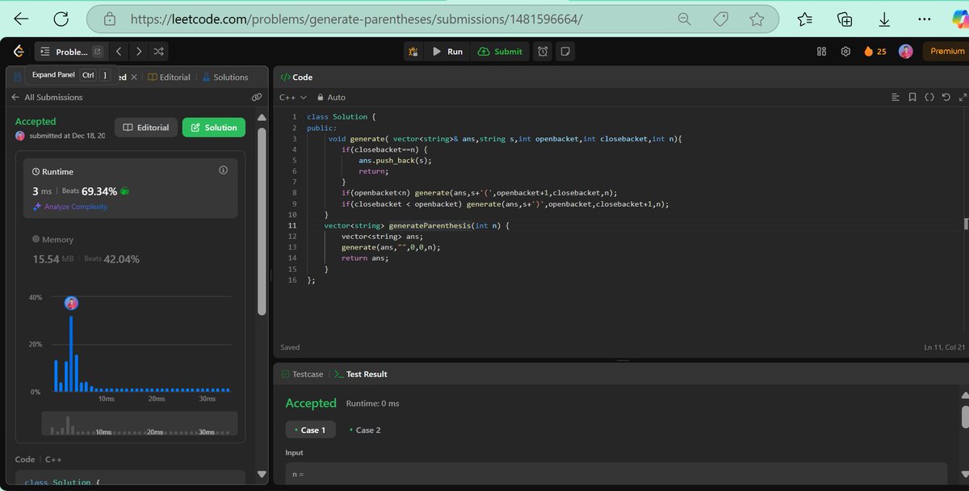Image resolution: width=969 pixels, height=491 pixels.
Task: Maximize the code editor panel
Action: [x=962, y=97]
